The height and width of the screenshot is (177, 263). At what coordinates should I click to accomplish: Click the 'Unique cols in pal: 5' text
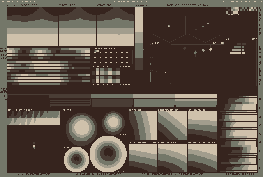click(x=18, y=2)
